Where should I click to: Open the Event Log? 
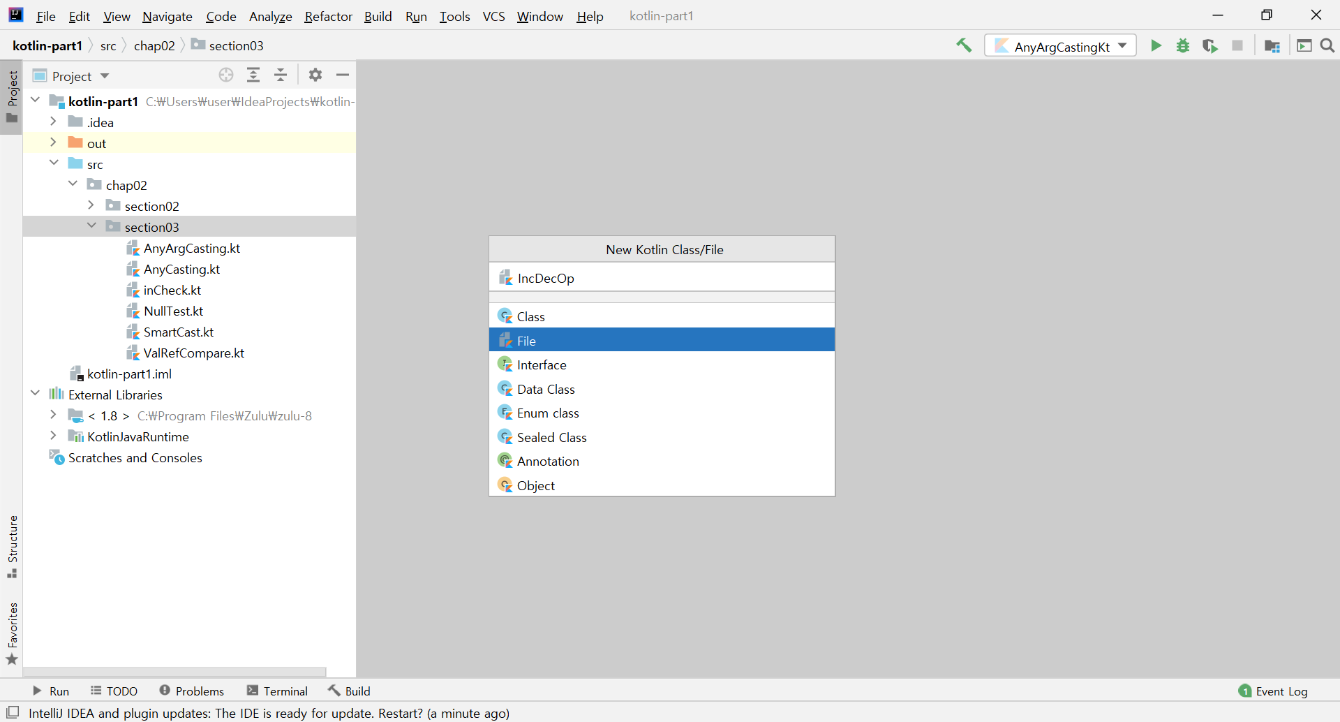point(1273,691)
